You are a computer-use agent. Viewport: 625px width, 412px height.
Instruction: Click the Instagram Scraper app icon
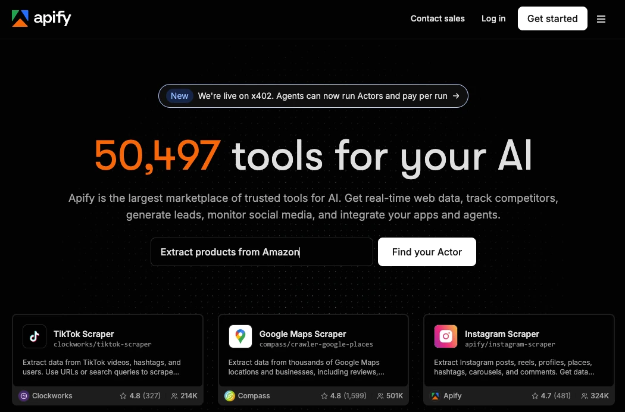click(446, 336)
